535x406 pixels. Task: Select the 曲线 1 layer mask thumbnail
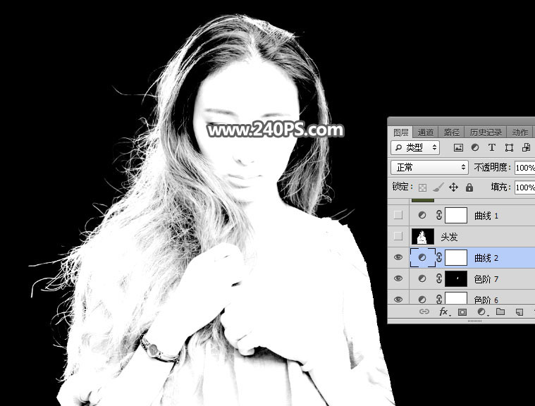[456, 215]
